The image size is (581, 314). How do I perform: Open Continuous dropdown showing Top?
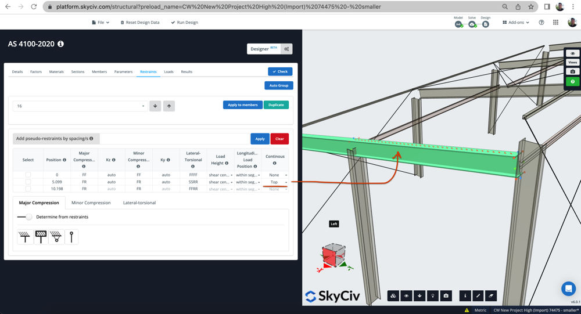coord(275,182)
